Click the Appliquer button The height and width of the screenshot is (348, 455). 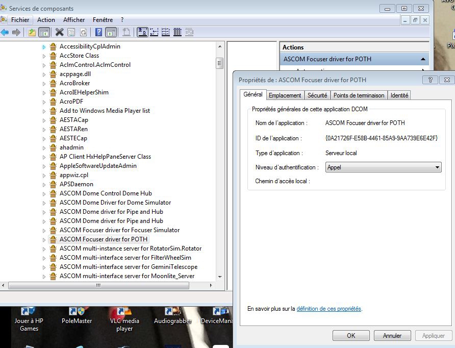coord(433,336)
